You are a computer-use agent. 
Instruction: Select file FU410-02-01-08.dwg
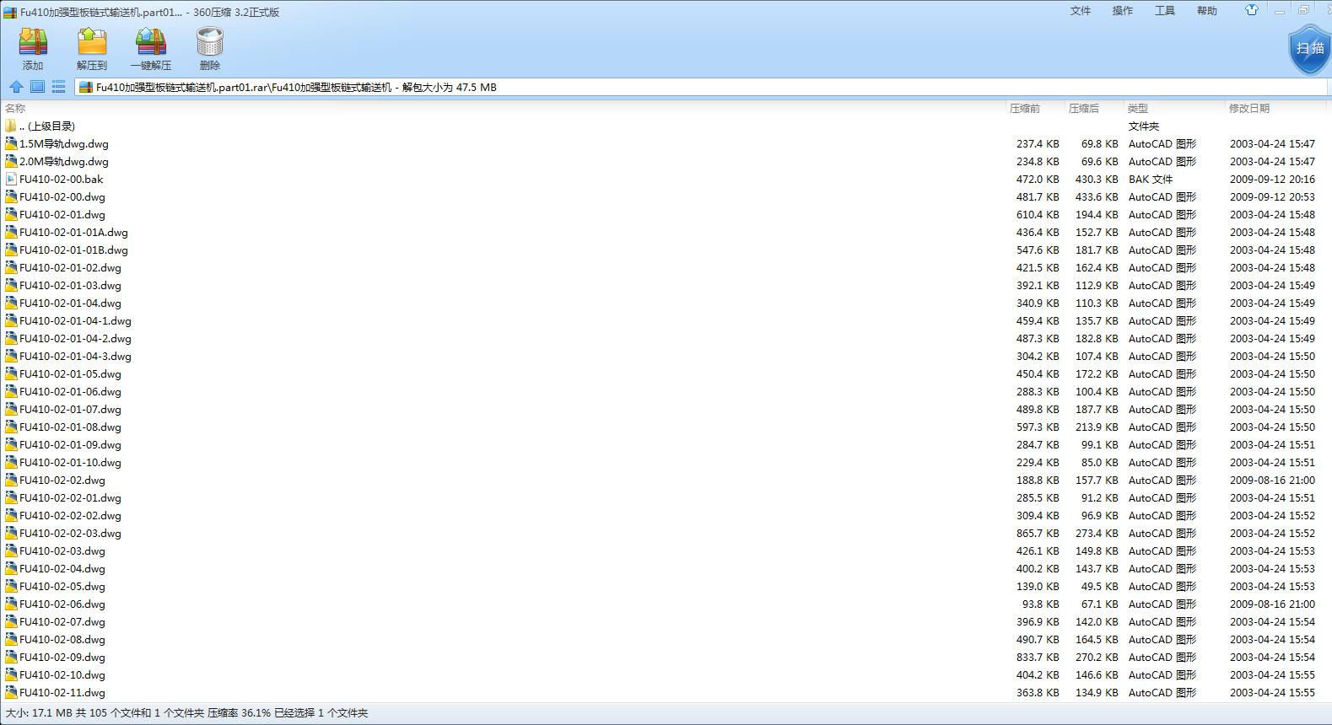click(70, 427)
